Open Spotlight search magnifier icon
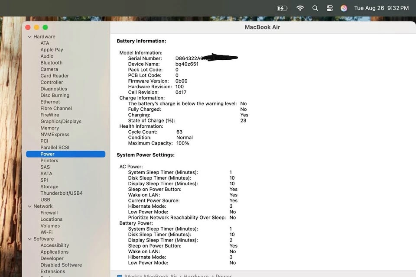The image size is (416, 277). click(315, 8)
